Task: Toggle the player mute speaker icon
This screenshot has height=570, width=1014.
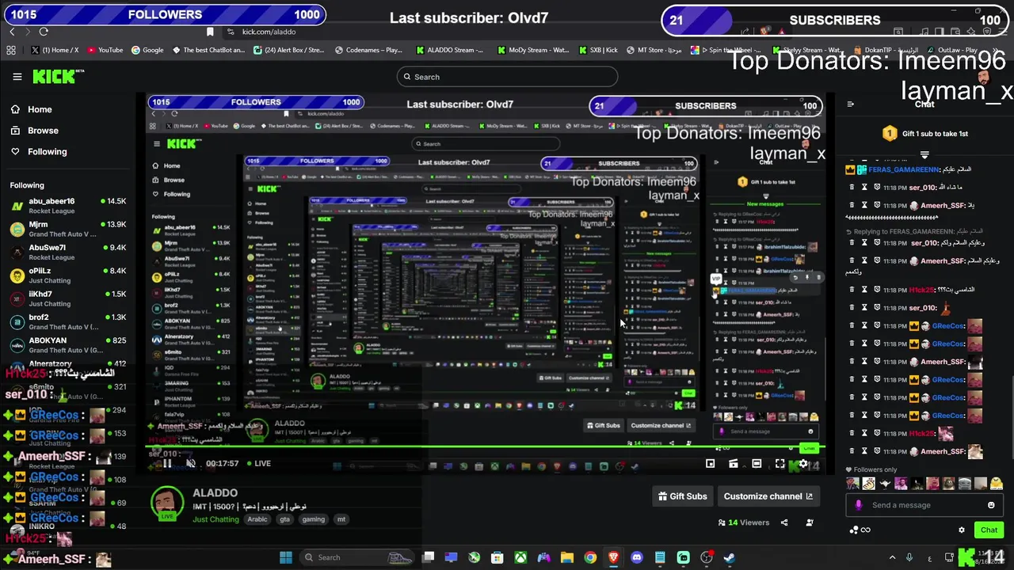Action: tap(191, 464)
